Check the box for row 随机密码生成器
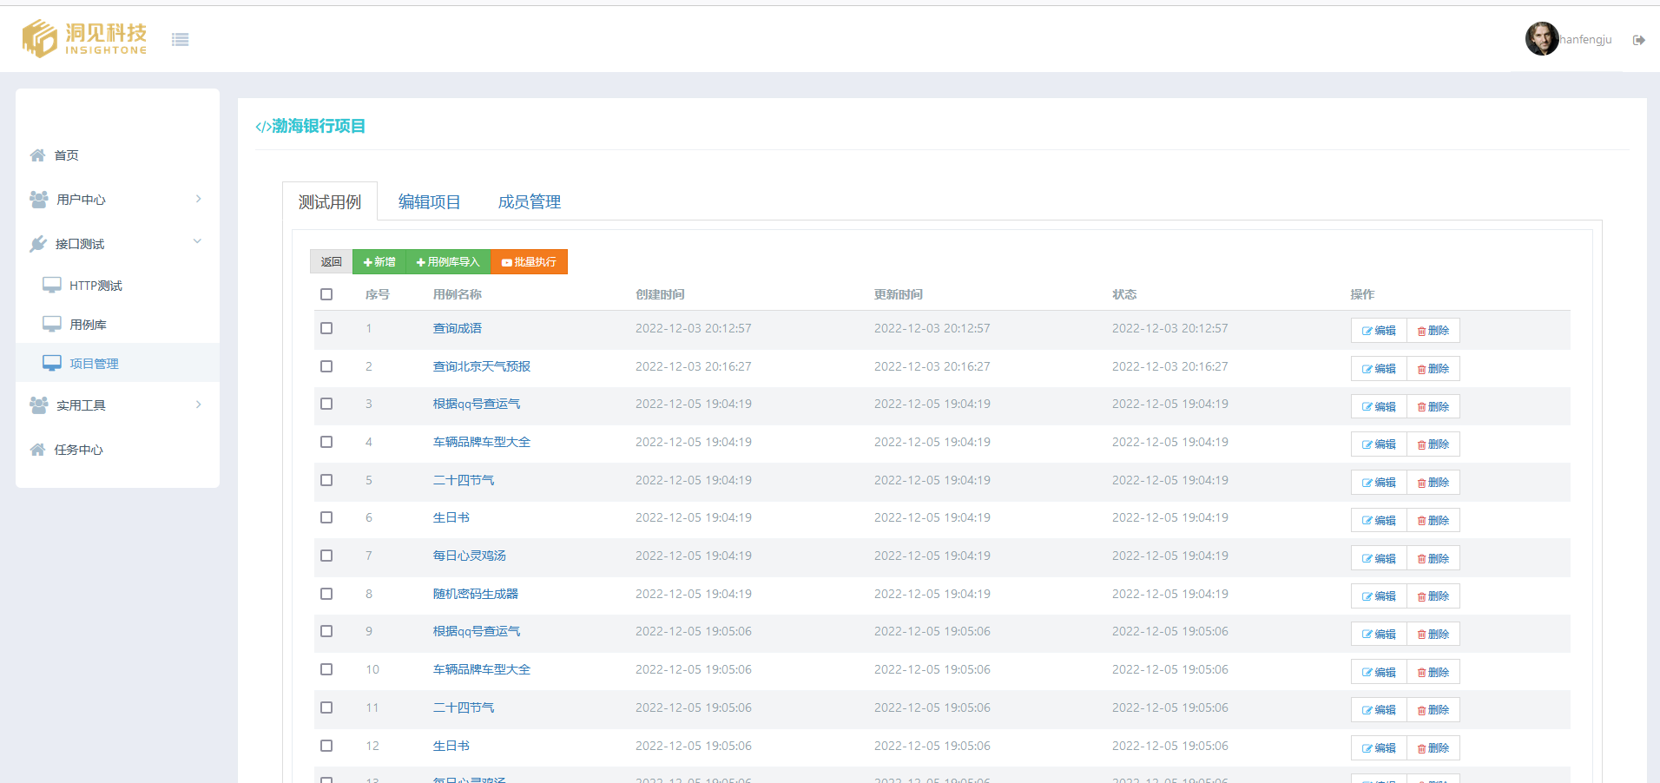The height and width of the screenshot is (783, 1660). coord(326,594)
